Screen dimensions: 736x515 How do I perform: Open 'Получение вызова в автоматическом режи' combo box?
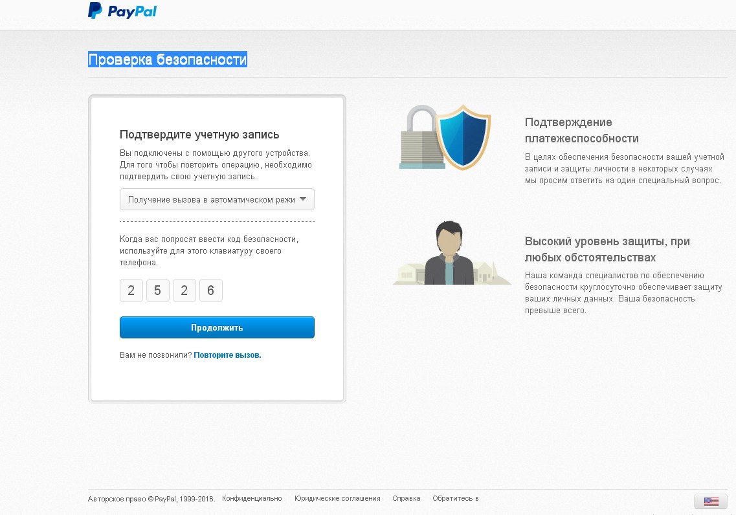[217, 199]
